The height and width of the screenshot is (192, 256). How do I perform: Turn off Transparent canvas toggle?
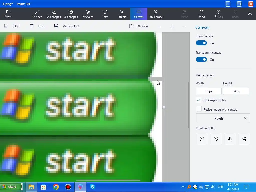coord(201,59)
